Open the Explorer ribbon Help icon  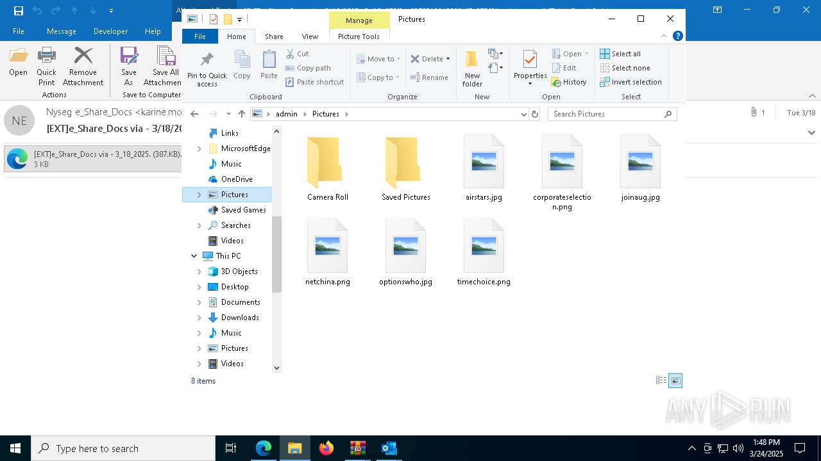[x=678, y=36]
